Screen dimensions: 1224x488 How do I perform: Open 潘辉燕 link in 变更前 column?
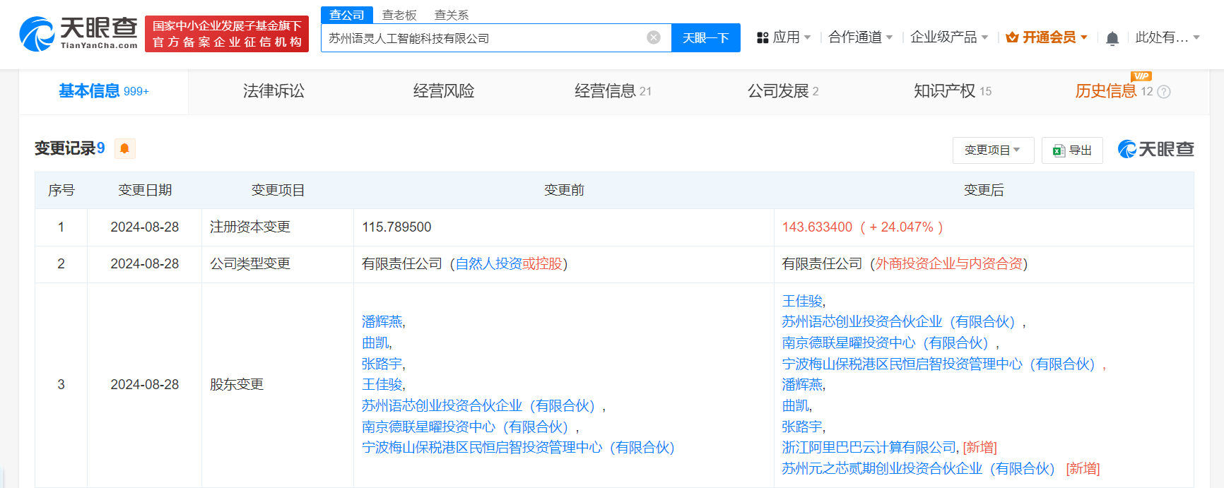click(x=382, y=322)
